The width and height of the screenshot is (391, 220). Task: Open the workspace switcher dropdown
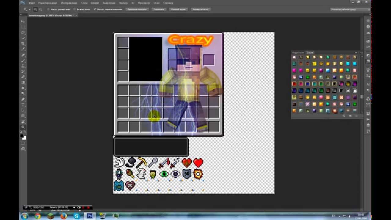pos(350,9)
